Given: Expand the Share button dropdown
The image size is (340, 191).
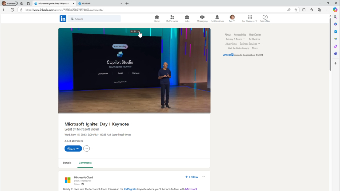Looking at the screenshot, I should coord(73,149).
